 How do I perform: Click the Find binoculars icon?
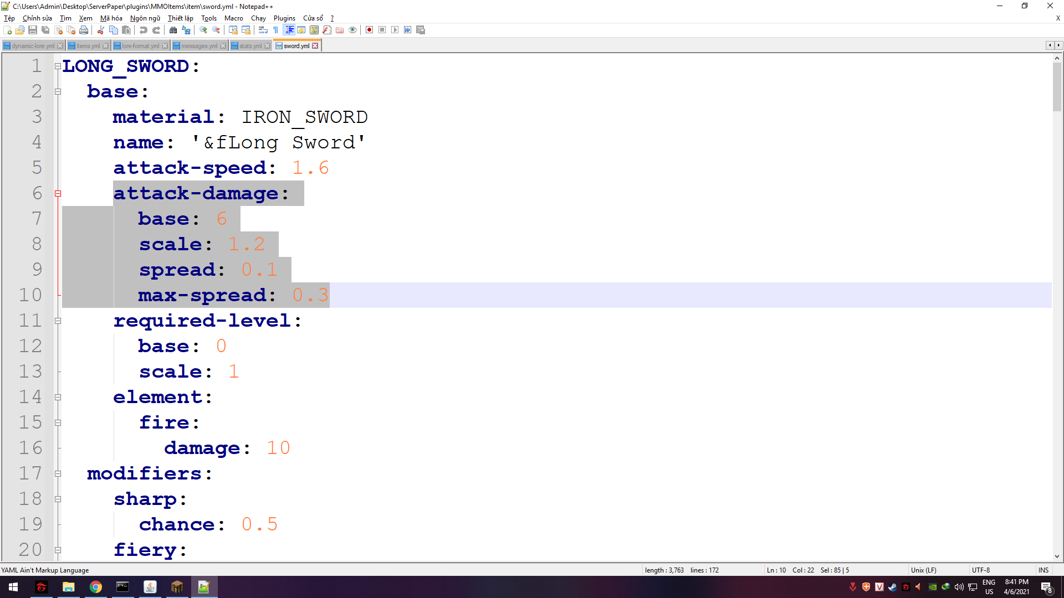point(173,30)
